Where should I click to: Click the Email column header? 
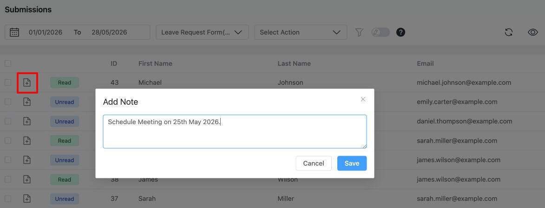pos(425,63)
